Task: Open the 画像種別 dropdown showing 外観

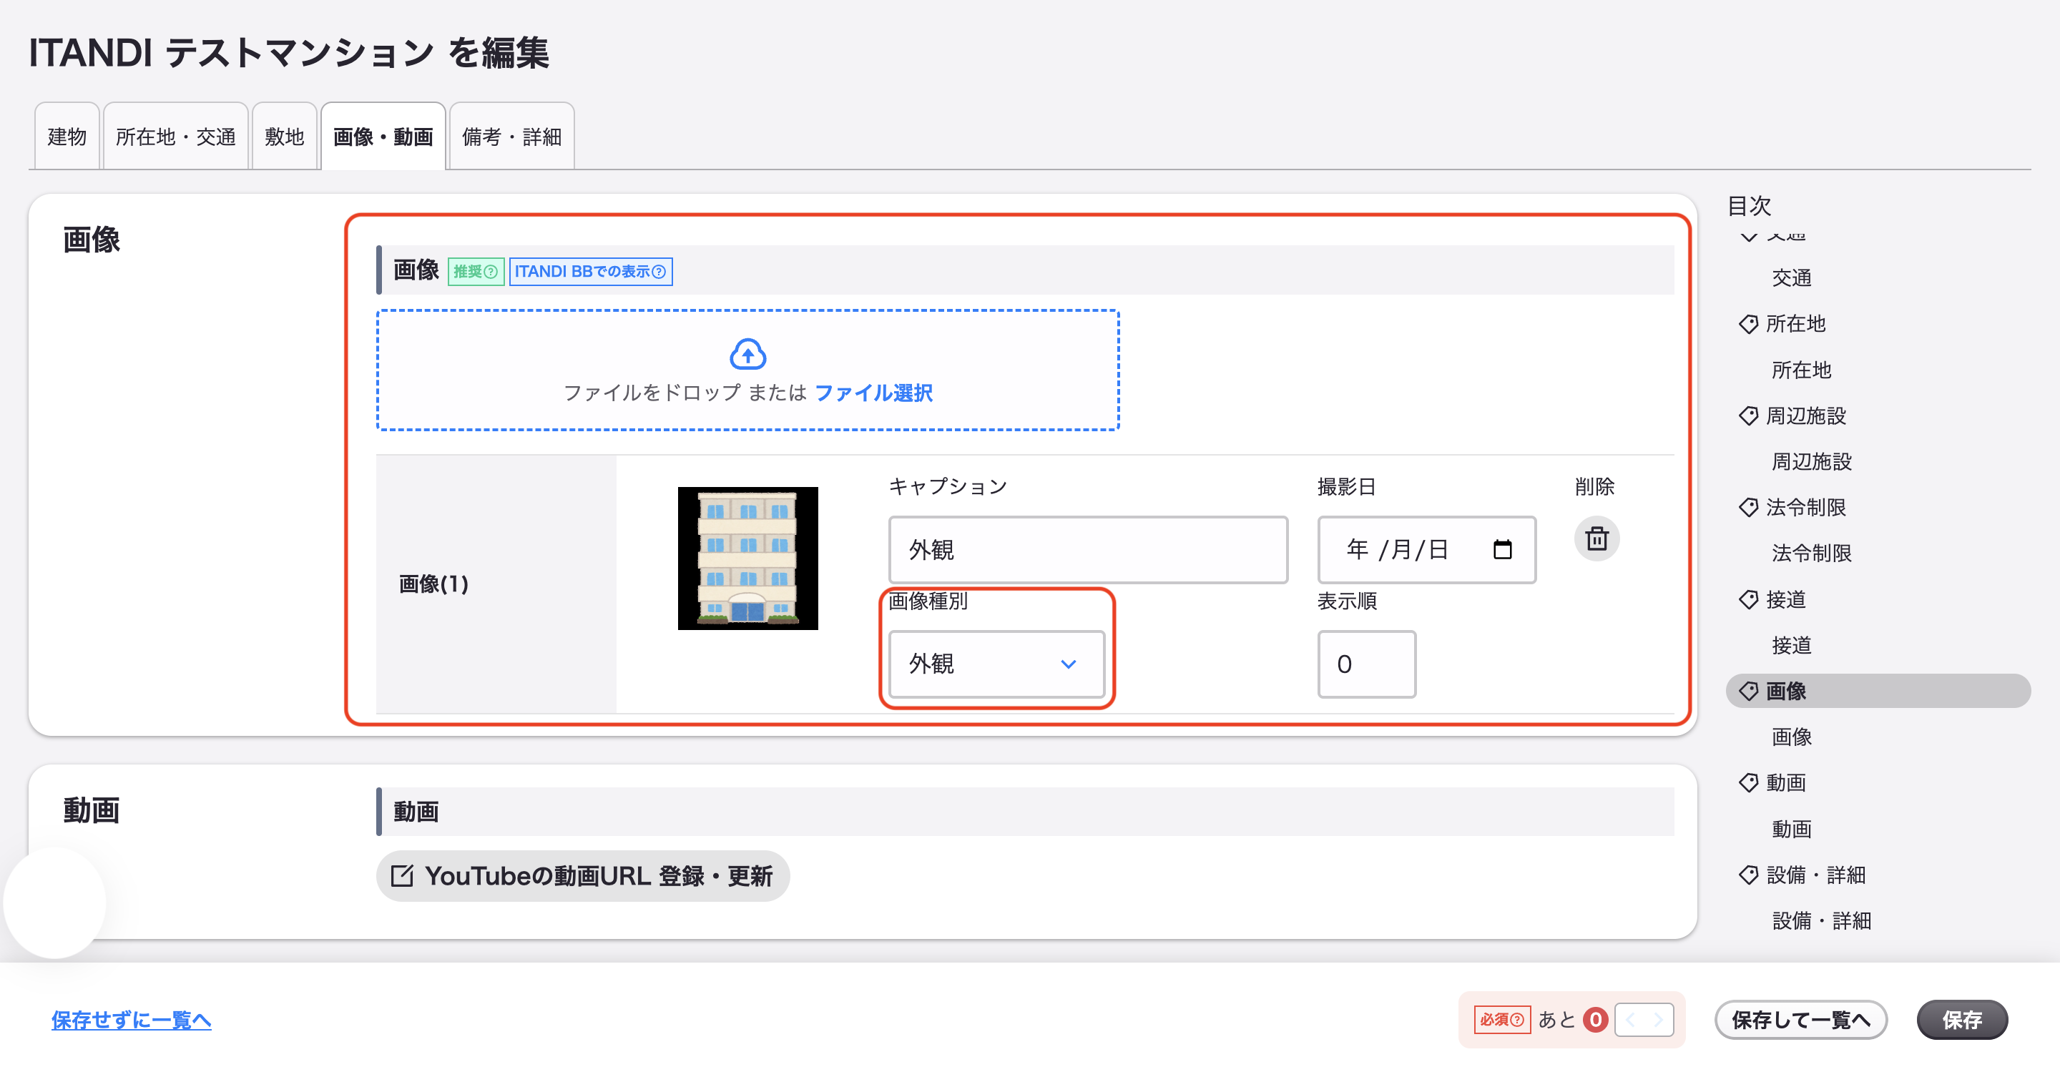Action: pos(996,664)
